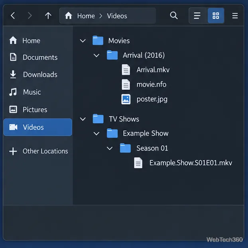Screen dimensions: 248x248
Task: Open the hamburger main menu
Action: point(235,16)
